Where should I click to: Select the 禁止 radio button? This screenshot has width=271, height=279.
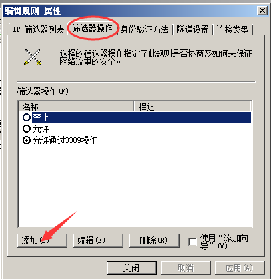pyautogui.click(x=27, y=117)
